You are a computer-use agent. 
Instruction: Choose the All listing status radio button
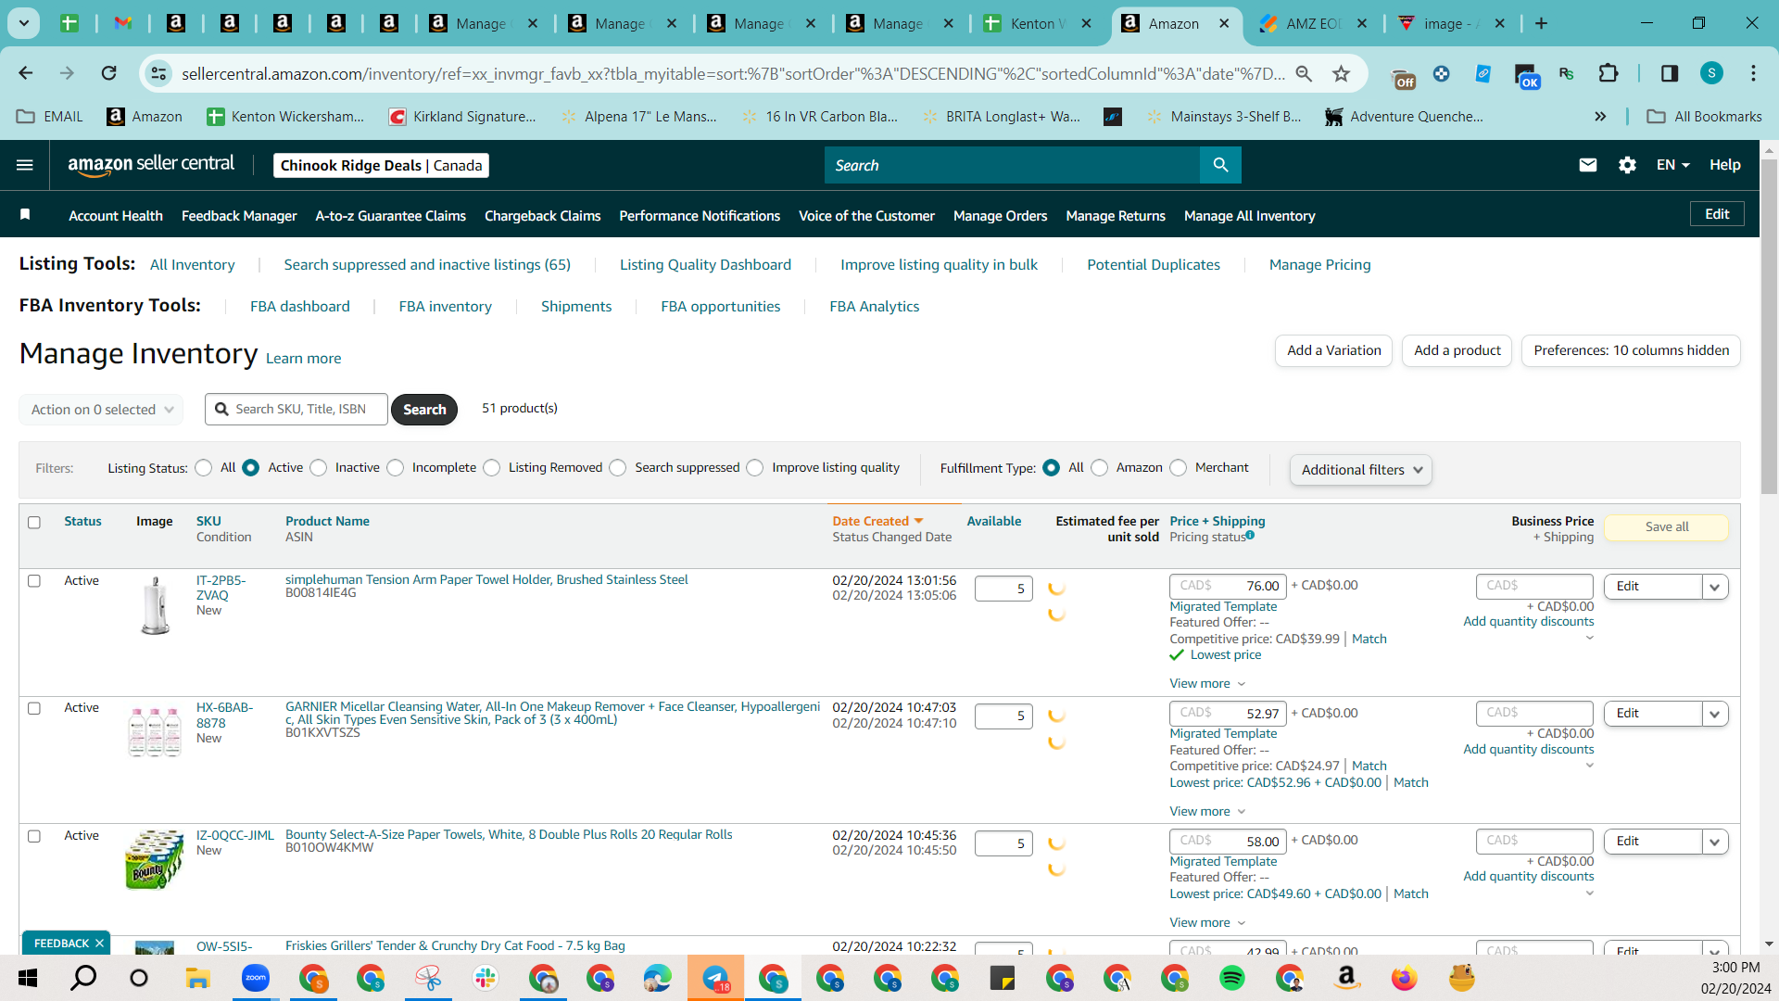[x=204, y=468]
